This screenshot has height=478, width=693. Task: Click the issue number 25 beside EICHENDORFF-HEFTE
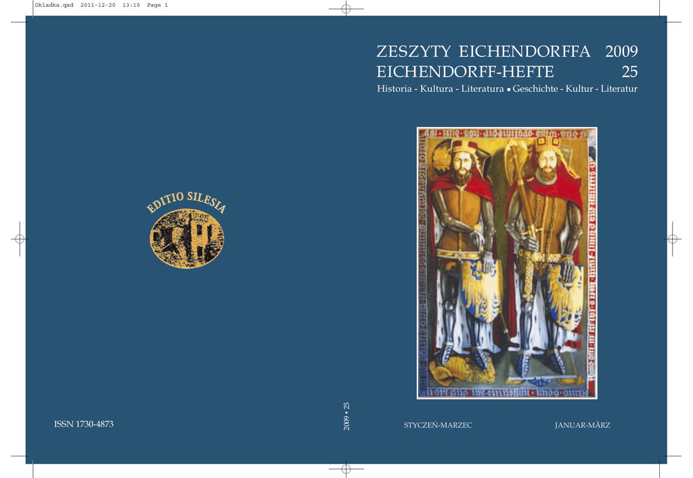tap(629, 71)
